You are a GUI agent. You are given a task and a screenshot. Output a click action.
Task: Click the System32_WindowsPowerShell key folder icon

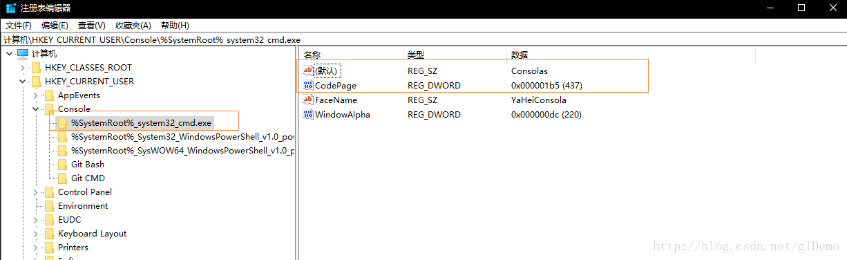click(x=62, y=137)
